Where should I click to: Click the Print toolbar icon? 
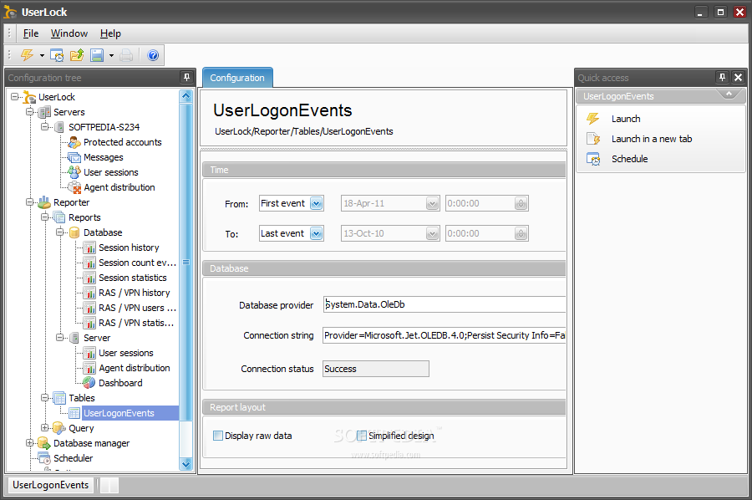126,56
